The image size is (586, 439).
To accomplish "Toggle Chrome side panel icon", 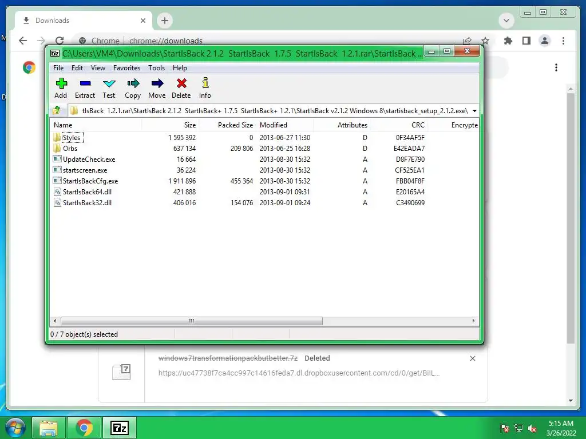I will tap(526, 41).
